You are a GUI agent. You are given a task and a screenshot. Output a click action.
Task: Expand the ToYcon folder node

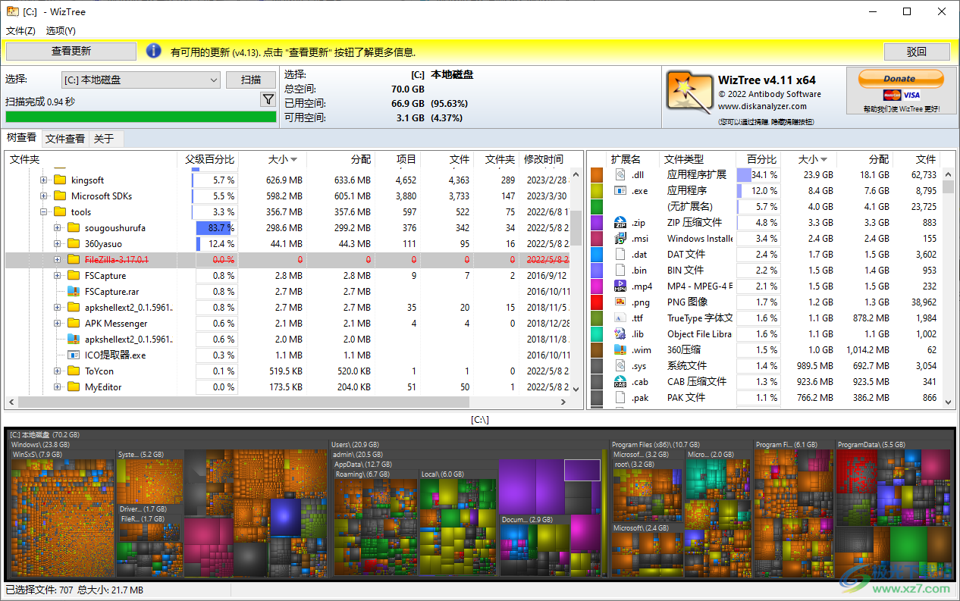pos(58,371)
